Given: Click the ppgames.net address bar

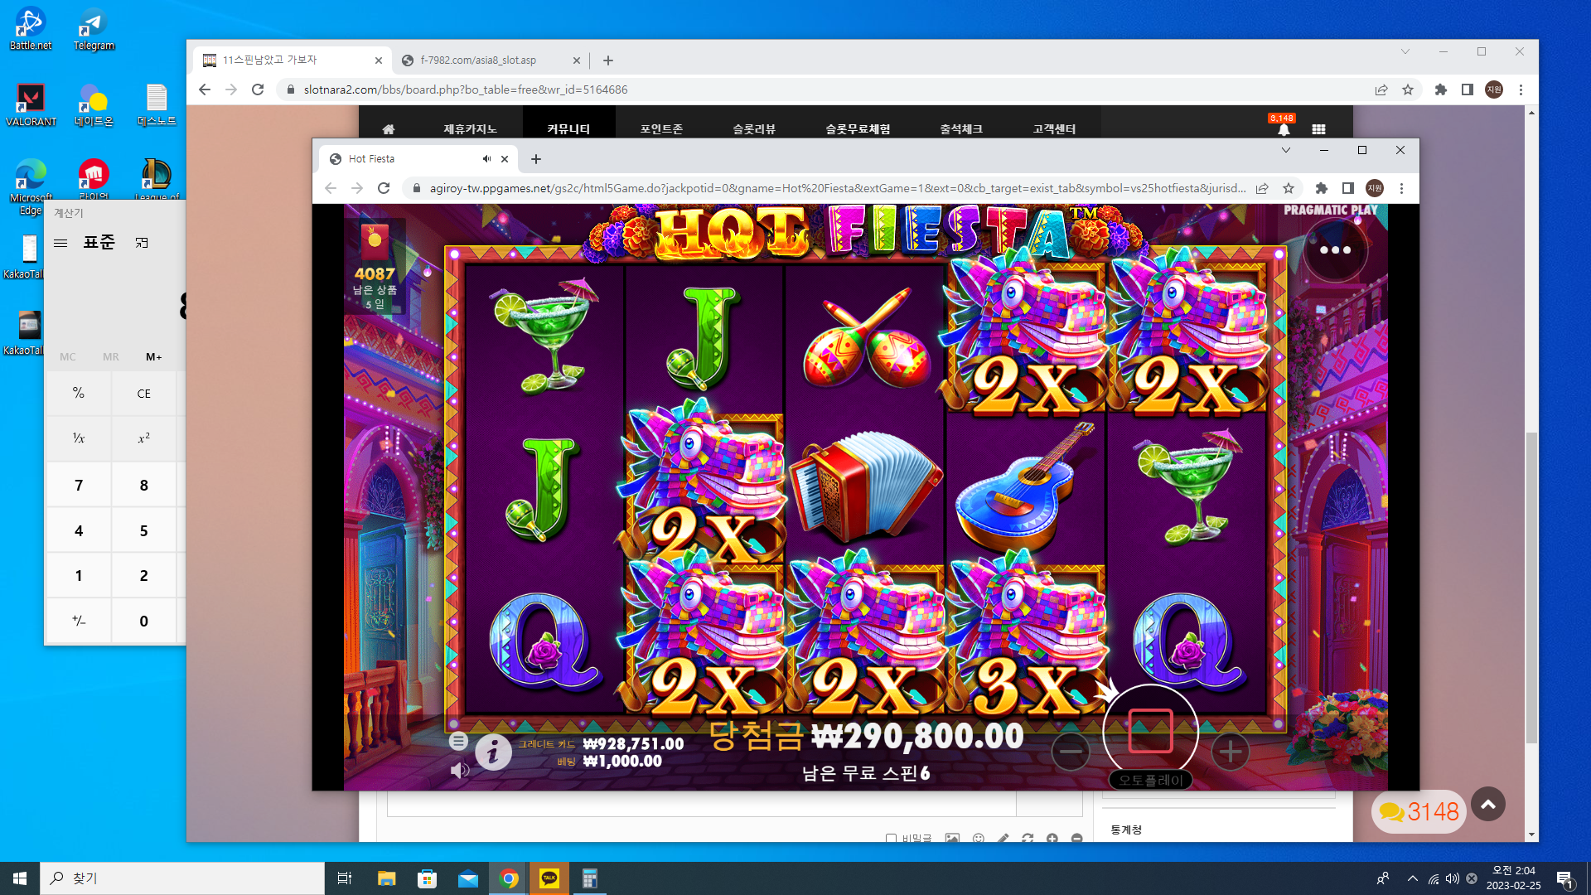Looking at the screenshot, I should coord(837,188).
